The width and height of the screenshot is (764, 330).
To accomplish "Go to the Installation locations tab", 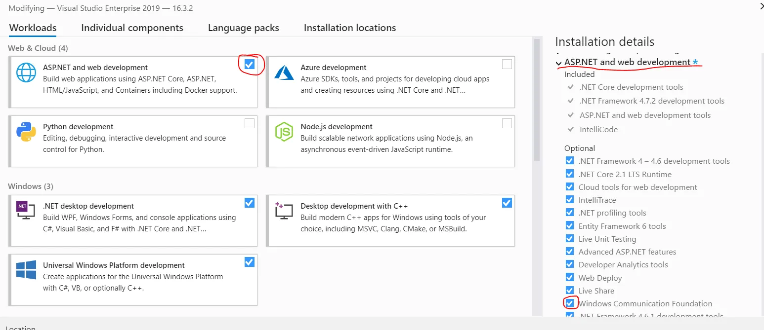I will click(350, 28).
